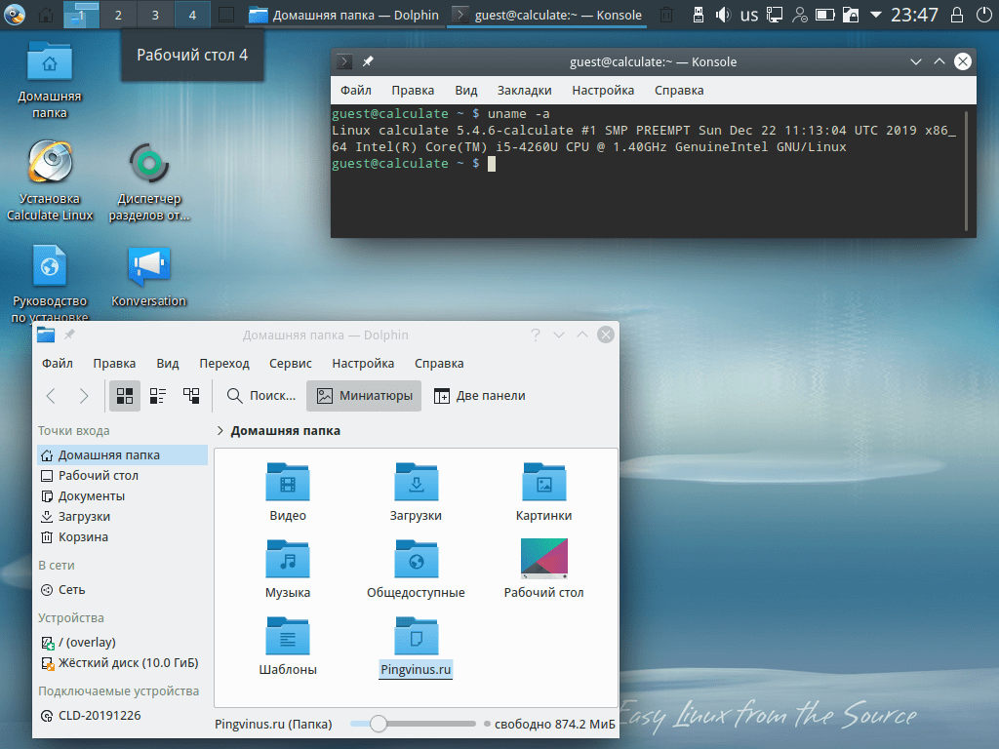Click the volume speaker icon in system tray
This screenshot has height=749, width=999.
tap(723, 15)
